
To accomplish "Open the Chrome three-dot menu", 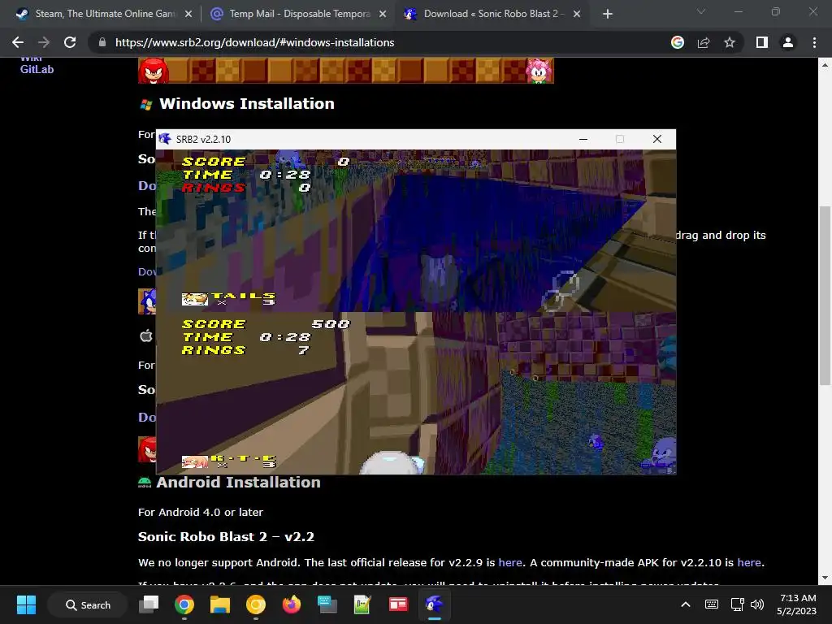I will (x=814, y=42).
